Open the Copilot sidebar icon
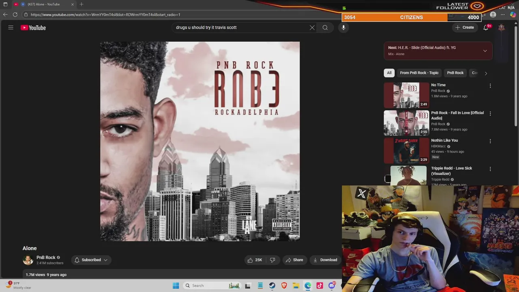 click(513, 15)
